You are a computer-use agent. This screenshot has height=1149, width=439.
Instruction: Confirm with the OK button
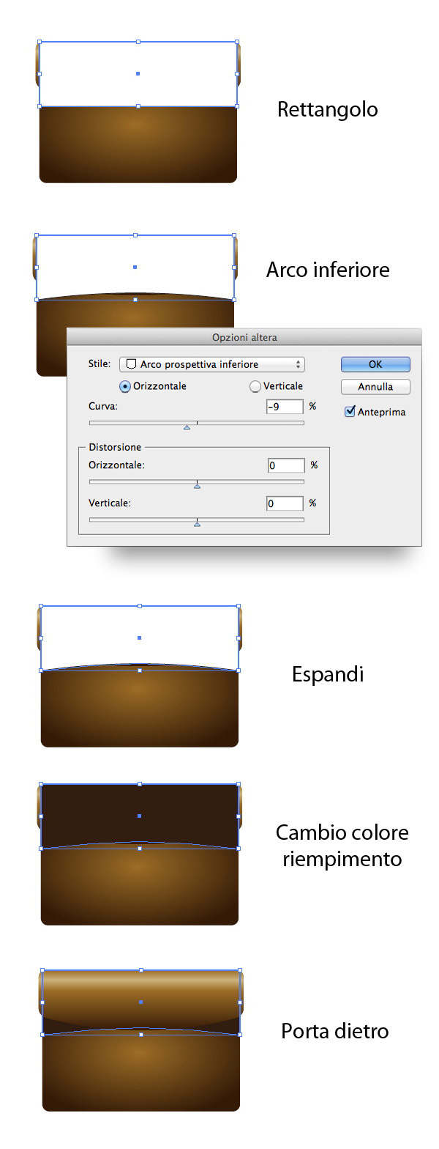coord(375,364)
